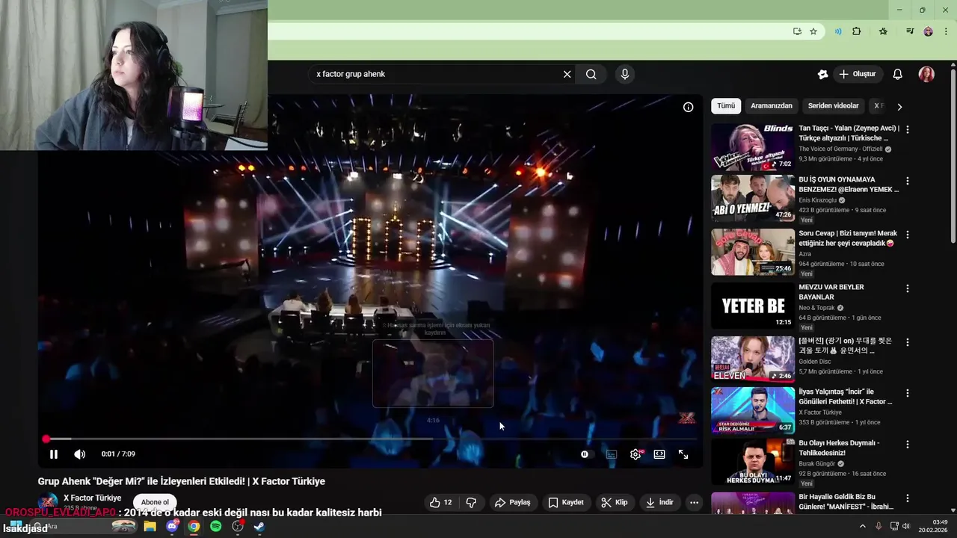Viewport: 957px width, 538px height.
Task: Open the ABİ O YENMEZ thumbnail
Action: point(753,198)
